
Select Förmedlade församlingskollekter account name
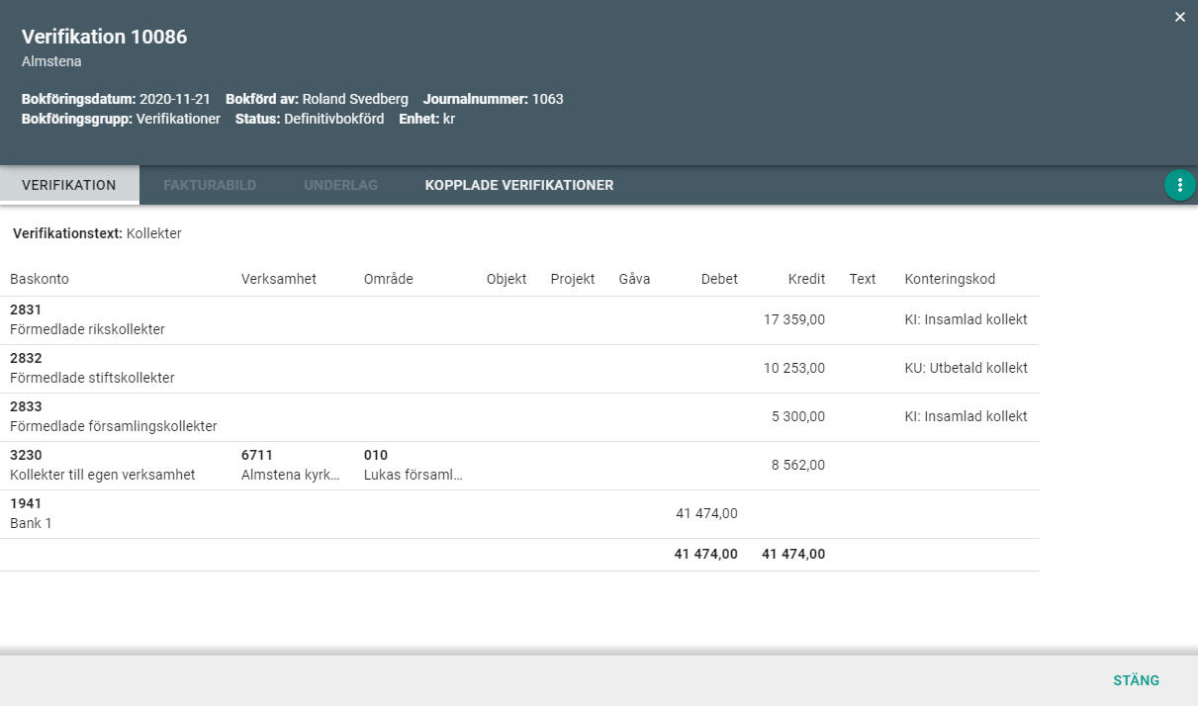click(x=114, y=426)
